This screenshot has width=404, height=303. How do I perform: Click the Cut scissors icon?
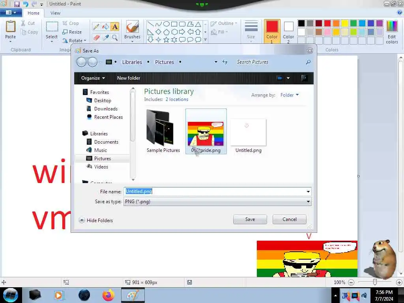pos(23,23)
